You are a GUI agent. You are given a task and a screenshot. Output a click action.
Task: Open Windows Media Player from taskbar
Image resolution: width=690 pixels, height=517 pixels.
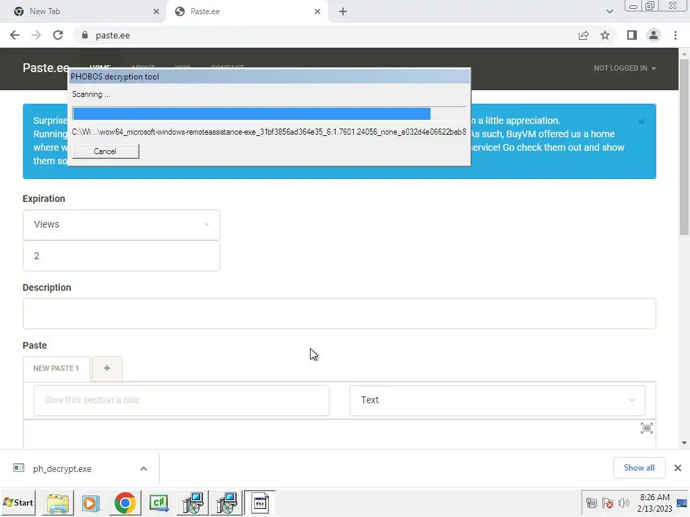tap(91, 503)
